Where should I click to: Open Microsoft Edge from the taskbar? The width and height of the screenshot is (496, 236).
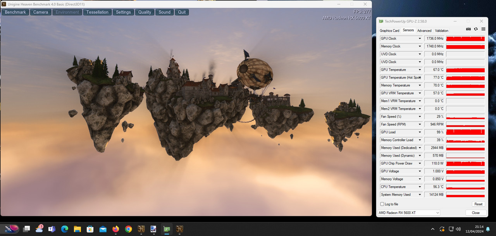(x=65, y=229)
